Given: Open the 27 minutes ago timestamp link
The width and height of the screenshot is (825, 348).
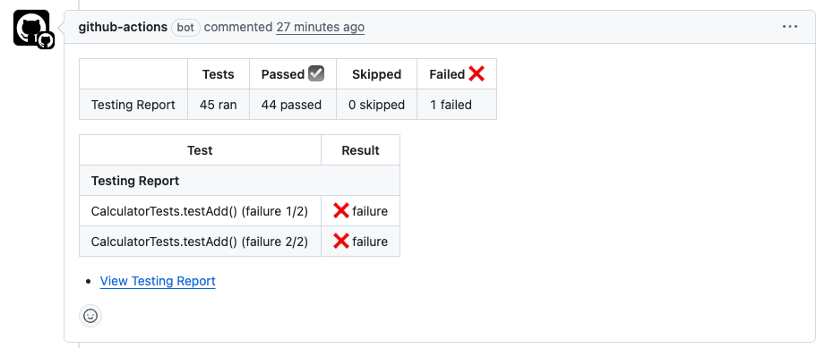Looking at the screenshot, I should tap(320, 27).
